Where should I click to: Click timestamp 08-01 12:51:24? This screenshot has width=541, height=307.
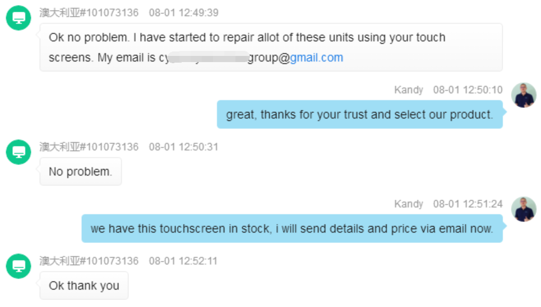point(468,204)
